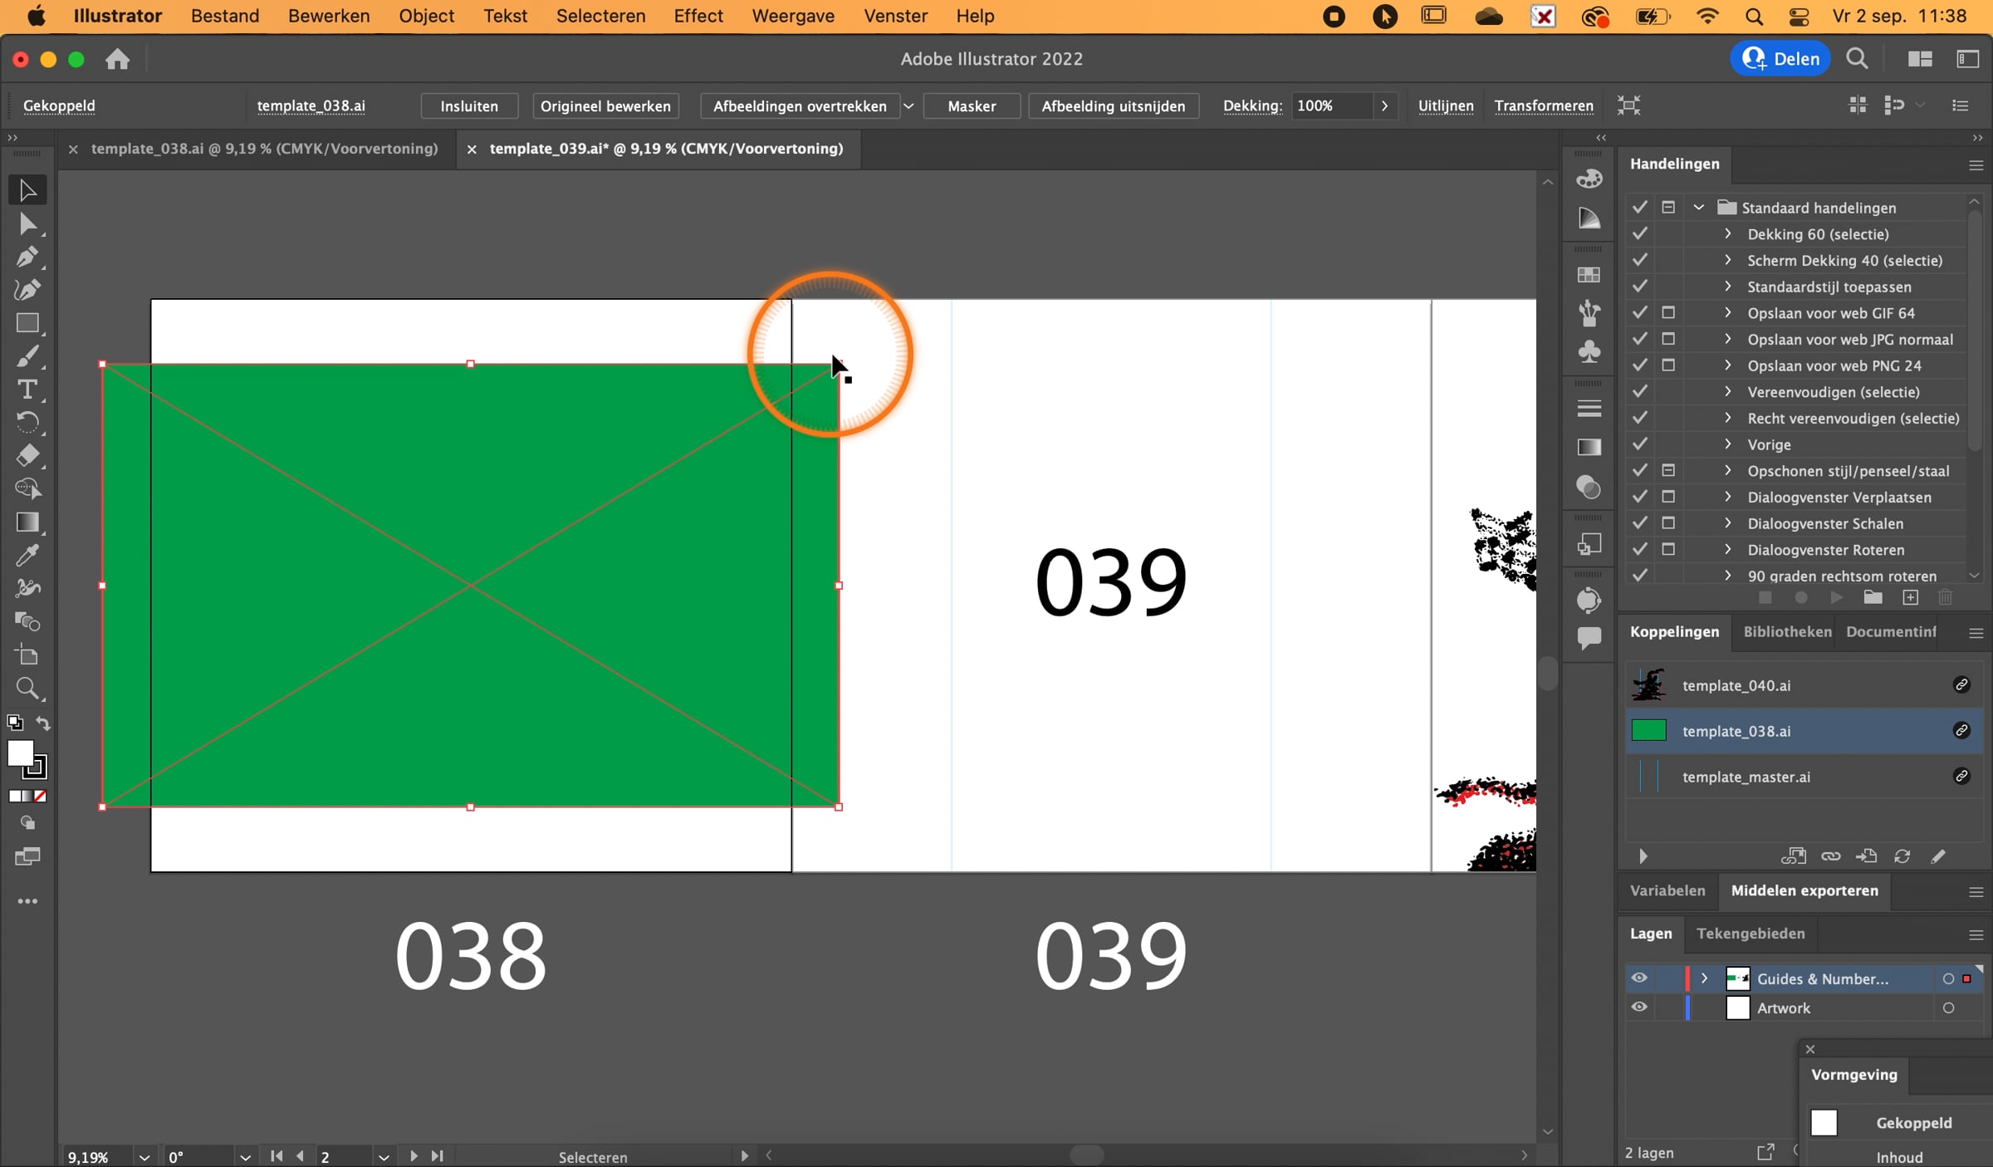Select the Rectangle tool

(x=27, y=323)
